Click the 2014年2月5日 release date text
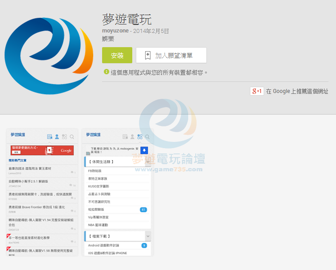The width and height of the screenshot is (336, 270). 151,31
